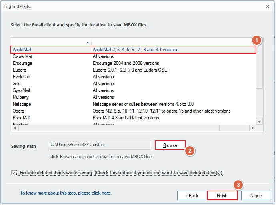Click the Finish button

pos(222,196)
